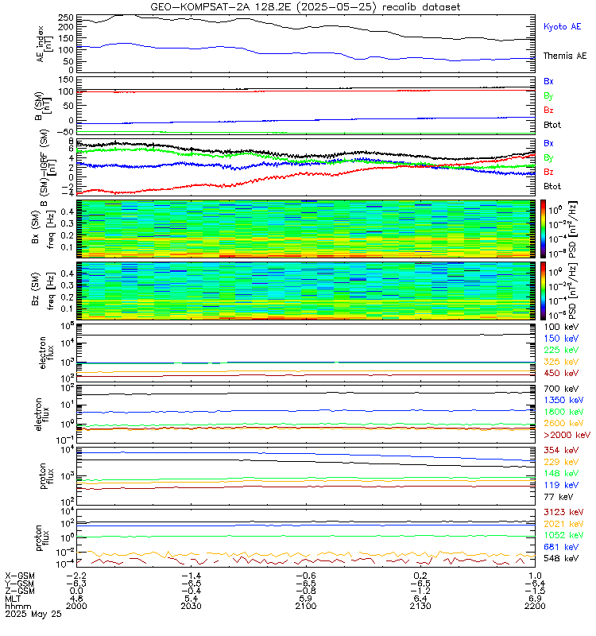Select the 2100 time tick label
This screenshot has height=636, width=596.
point(306,606)
